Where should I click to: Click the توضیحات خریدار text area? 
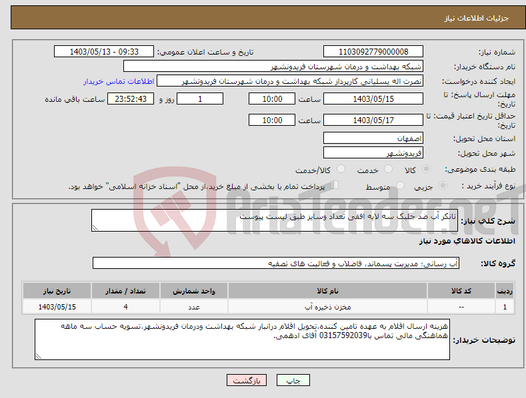pyautogui.click(x=242, y=339)
